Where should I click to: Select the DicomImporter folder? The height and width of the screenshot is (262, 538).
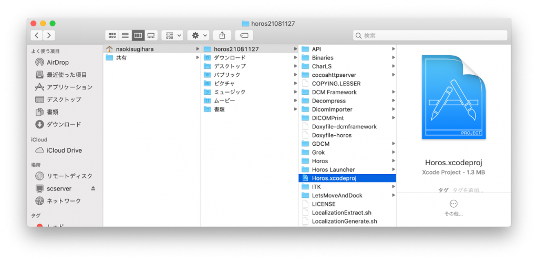[x=348, y=109]
